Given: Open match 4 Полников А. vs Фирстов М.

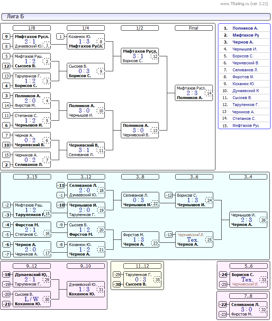Looking at the screenshot, I should click(32, 101).
